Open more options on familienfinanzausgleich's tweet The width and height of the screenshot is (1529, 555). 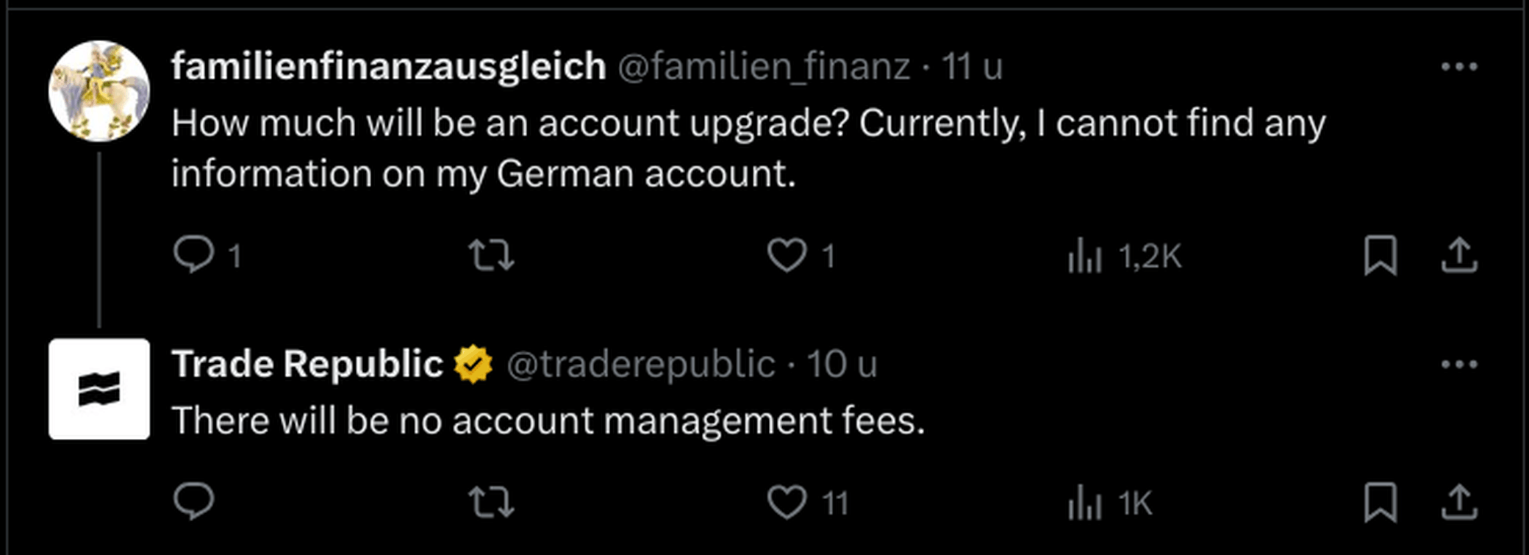point(1459,67)
